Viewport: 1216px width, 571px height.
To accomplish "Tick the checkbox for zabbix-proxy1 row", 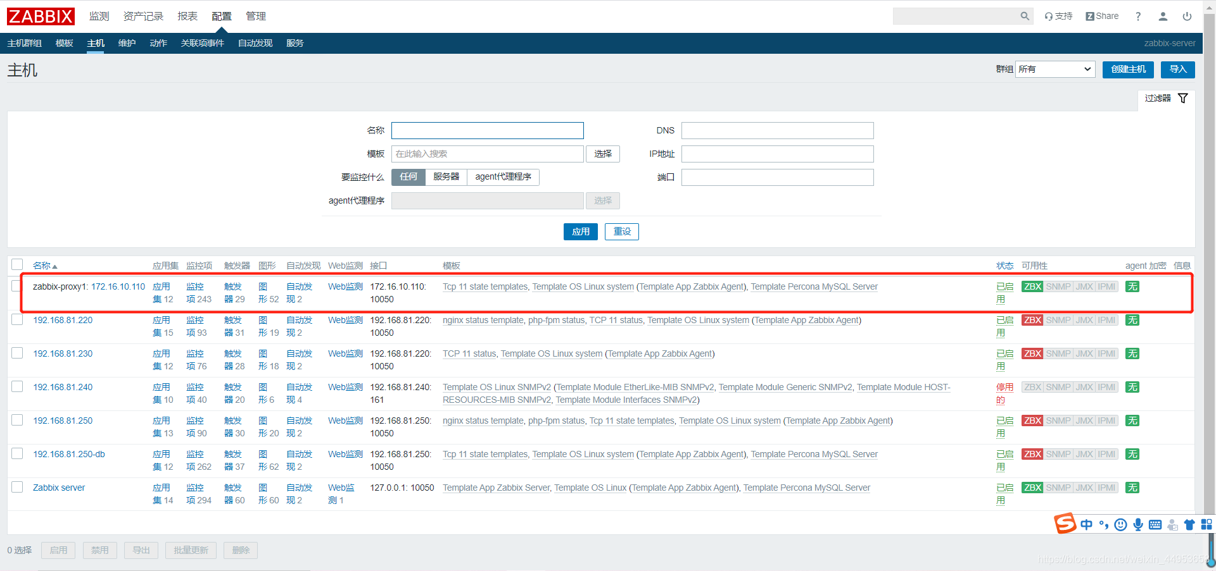I will [x=17, y=286].
